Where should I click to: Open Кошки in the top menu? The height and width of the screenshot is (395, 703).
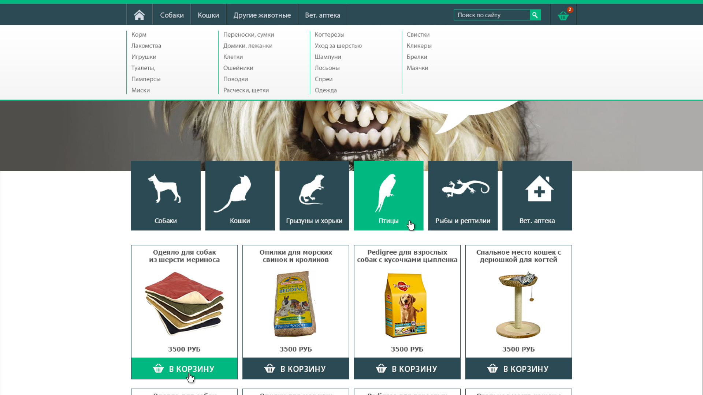(208, 15)
